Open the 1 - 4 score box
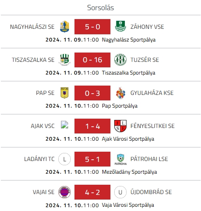Viewport: 201px width, 211px height. tap(92, 126)
